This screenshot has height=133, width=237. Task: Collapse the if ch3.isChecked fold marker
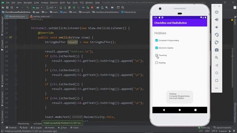[x=16, y=84]
